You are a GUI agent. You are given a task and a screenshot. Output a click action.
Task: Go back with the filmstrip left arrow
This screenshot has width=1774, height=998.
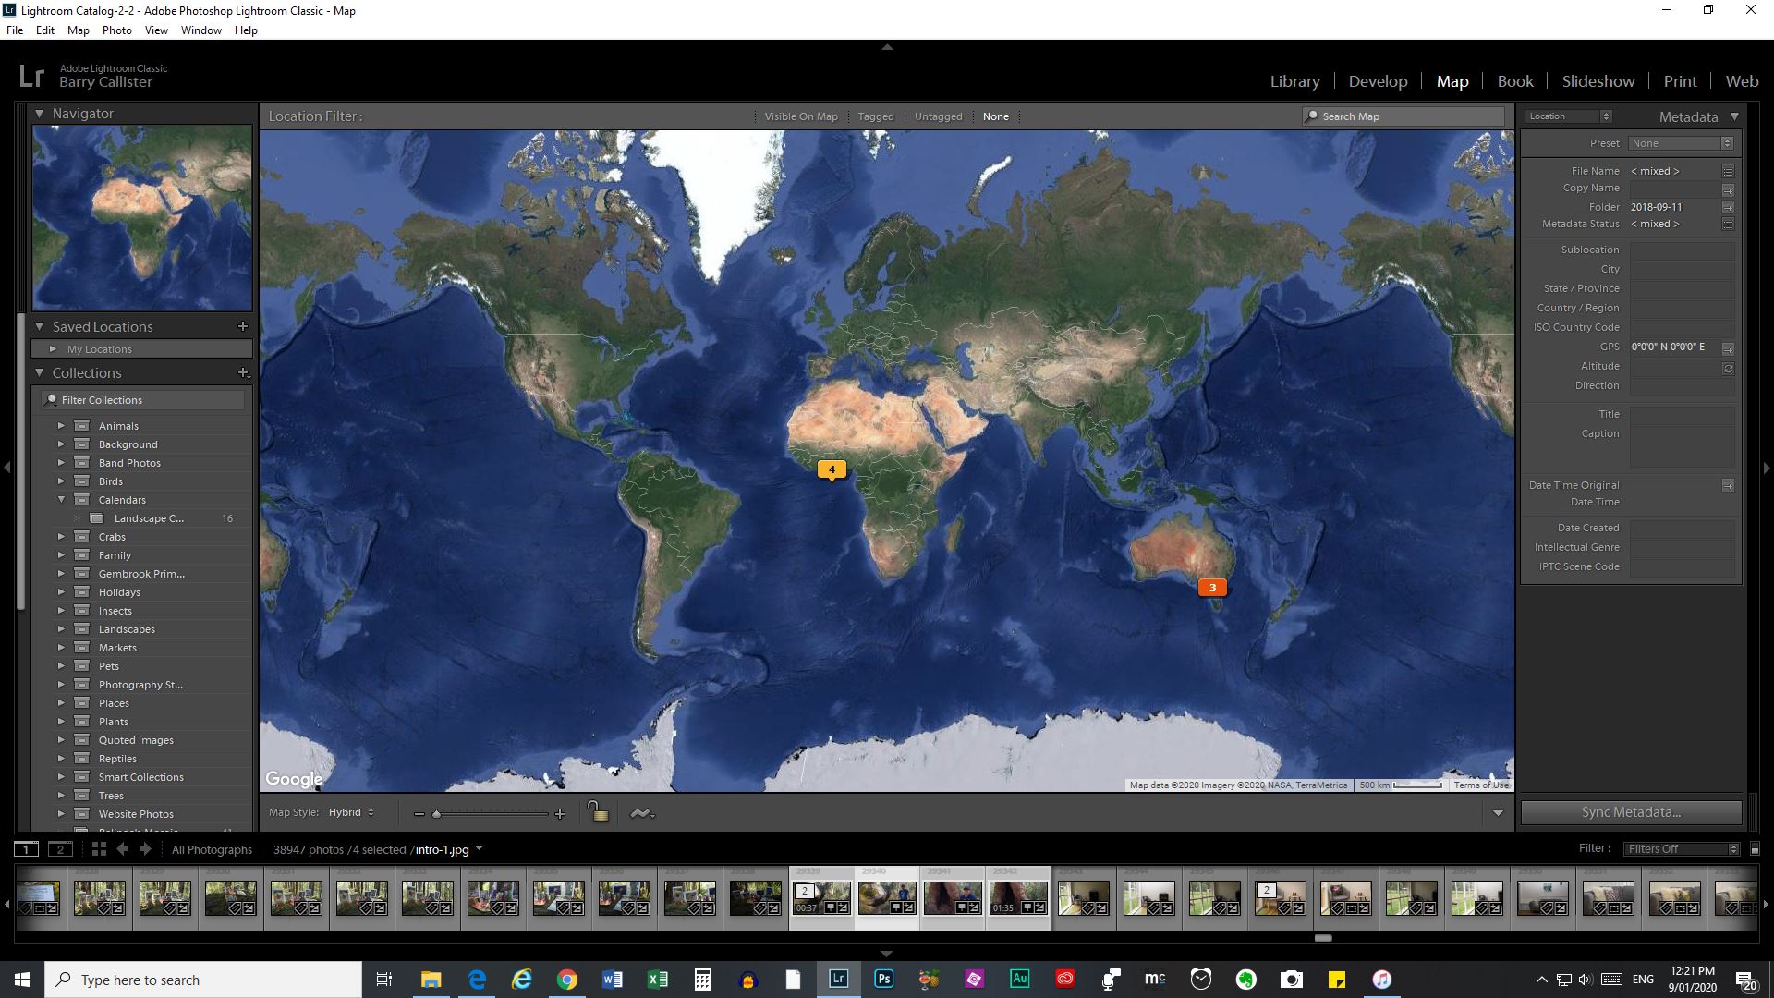click(x=123, y=849)
